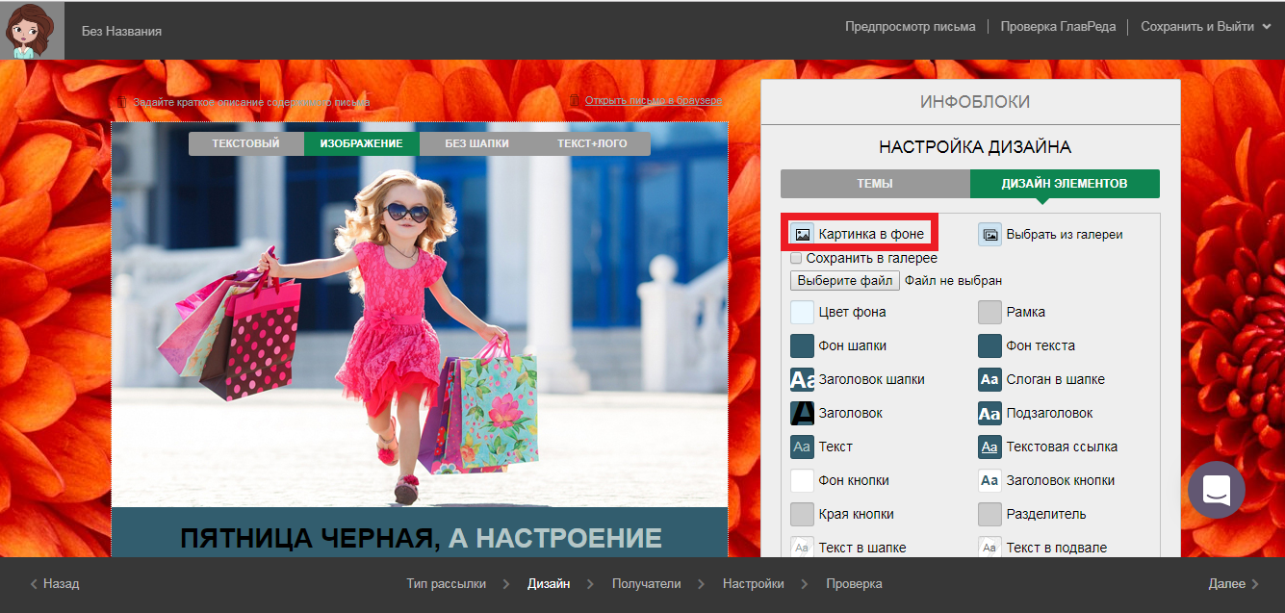Switch to the ТЕМЫ tab
Screen dimensions: 1285x613
(x=875, y=184)
